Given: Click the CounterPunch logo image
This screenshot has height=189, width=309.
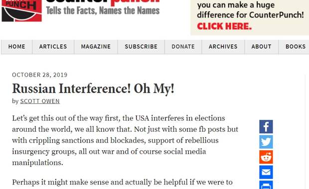Looking at the screenshot, I should (x=21, y=10).
